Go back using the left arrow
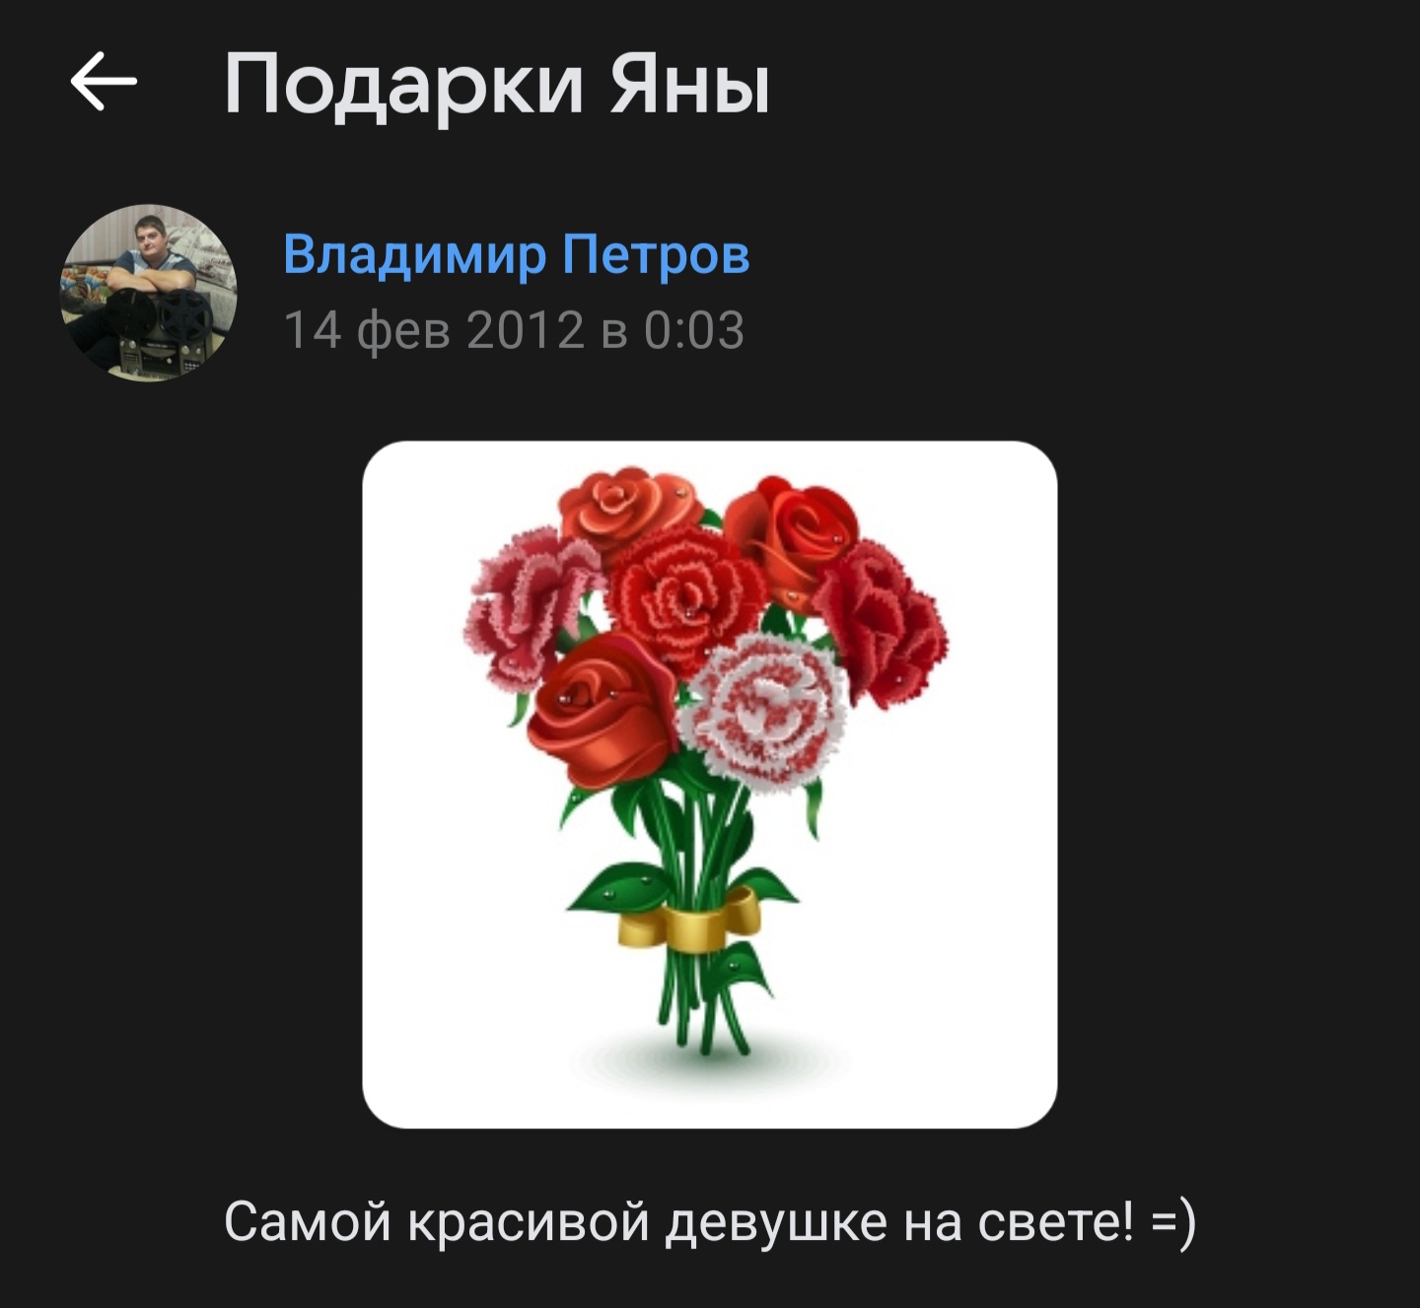1420x1308 pixels. [104, 82]
